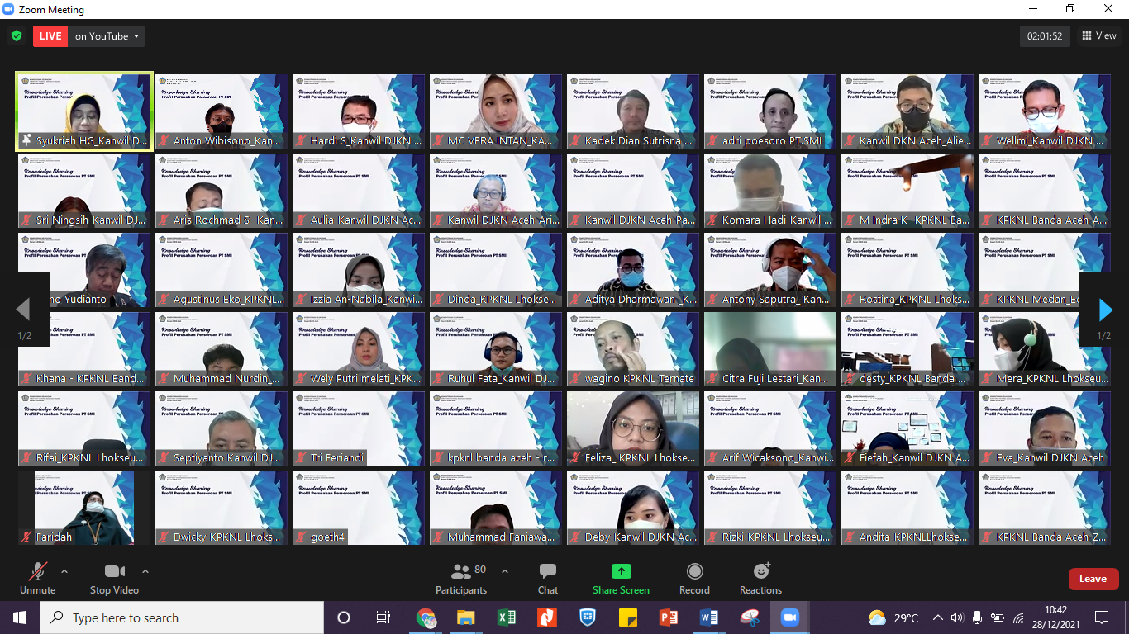This screenshot has width=1129, height=634.
Task: Expand audio options arrow beside Unmute
Action: [64, 571]
